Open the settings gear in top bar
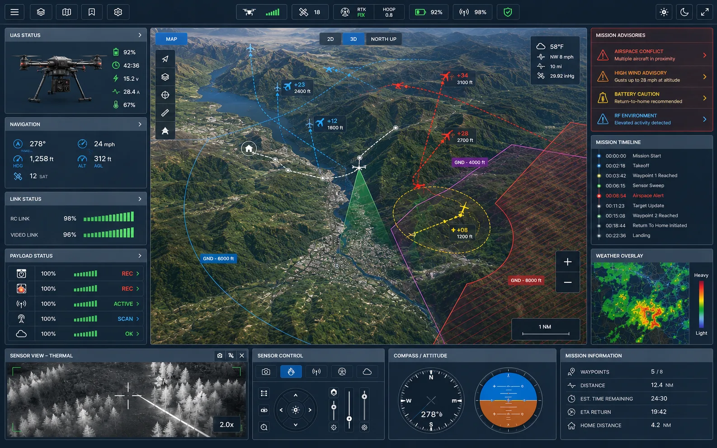 coord(118,12)
